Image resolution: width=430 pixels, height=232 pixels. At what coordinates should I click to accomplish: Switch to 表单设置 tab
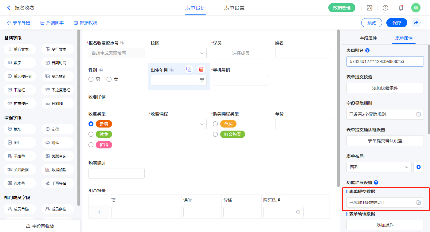(234, 8)
